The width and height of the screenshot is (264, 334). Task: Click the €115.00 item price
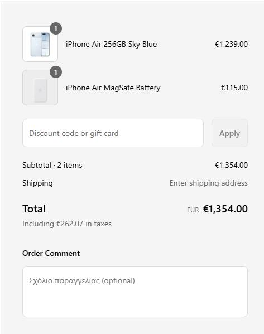pos(234,88)
